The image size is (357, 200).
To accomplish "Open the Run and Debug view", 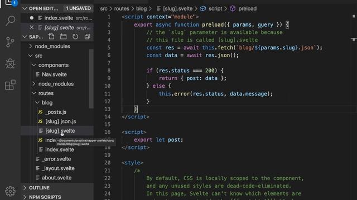I will coord(10,63).
